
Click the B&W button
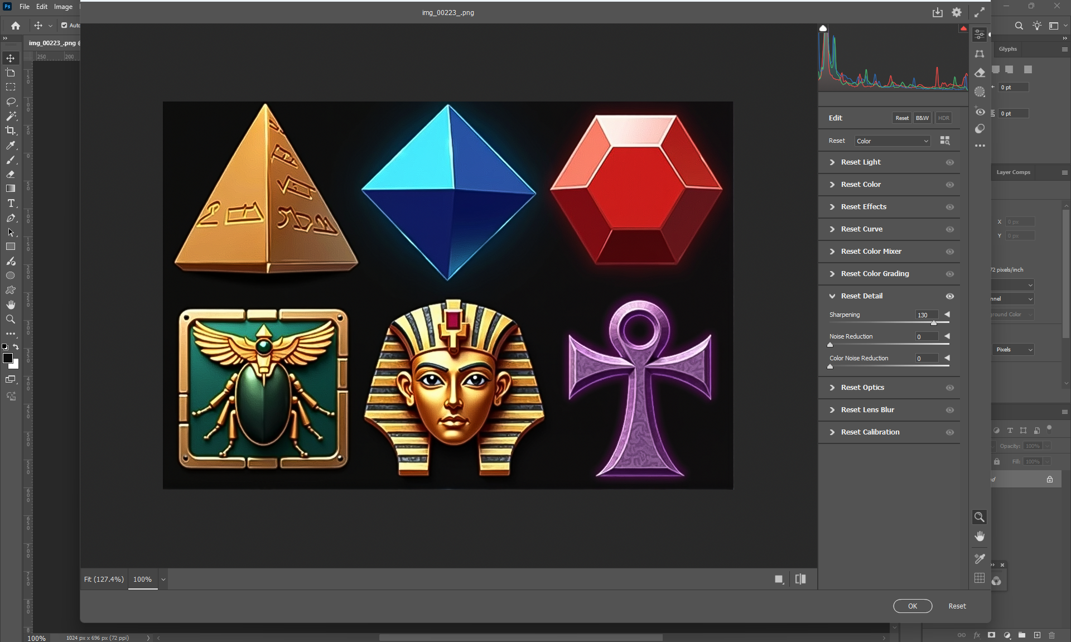point(922,118)
